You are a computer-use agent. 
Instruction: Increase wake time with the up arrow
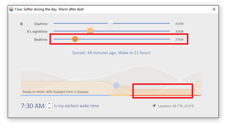49,103
